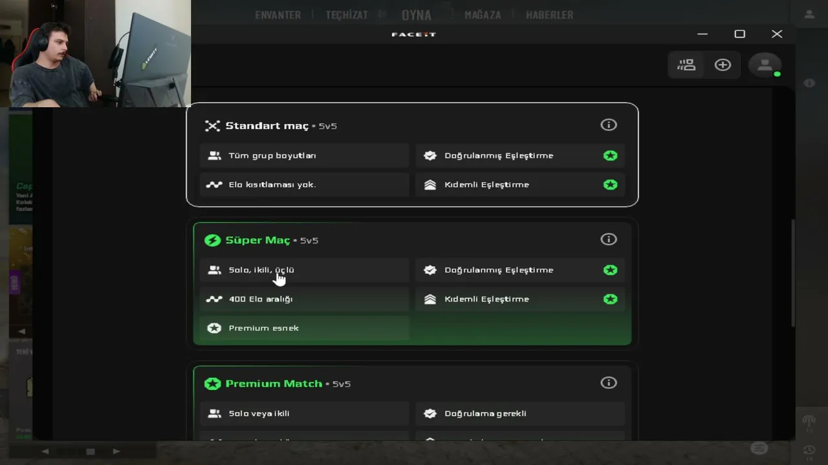Click the people icon next to Solo, ikili, üçlü
Image resolution: width=828 pixels, height=465 pixels.
(x=214, y=270)
